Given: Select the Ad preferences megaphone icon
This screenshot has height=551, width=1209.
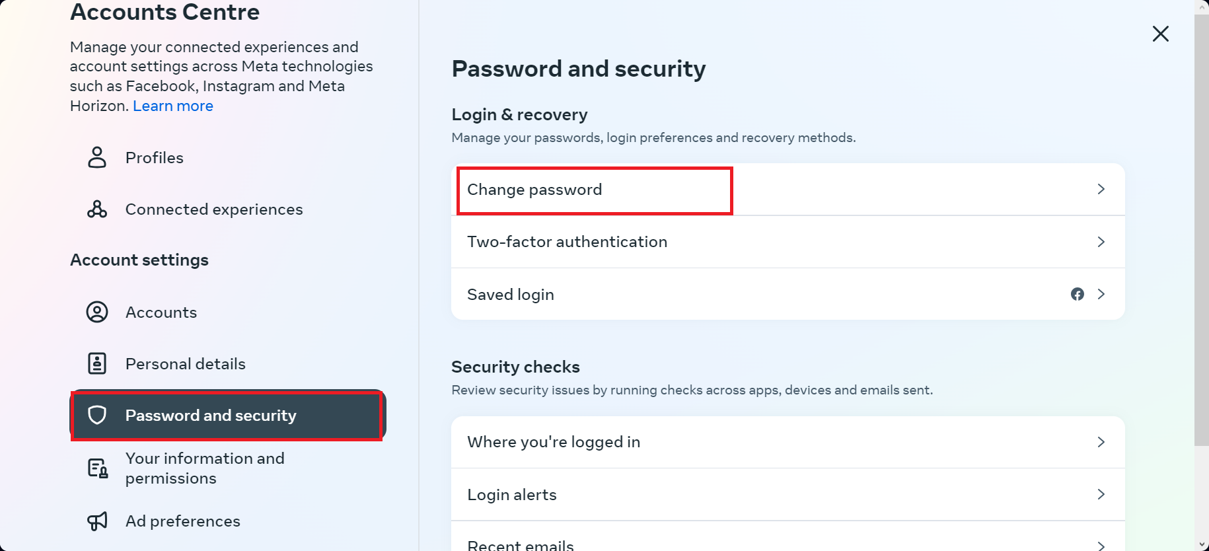Looking at the screenshot, I should point(97,521).
